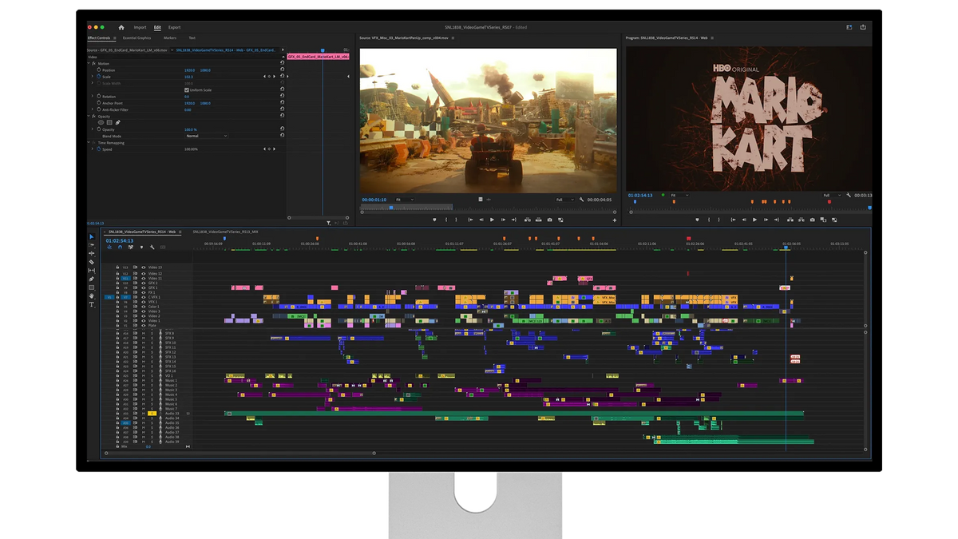Select the Slip tool
The height and width of the screenshot is (539, 958).
[91, 271]
